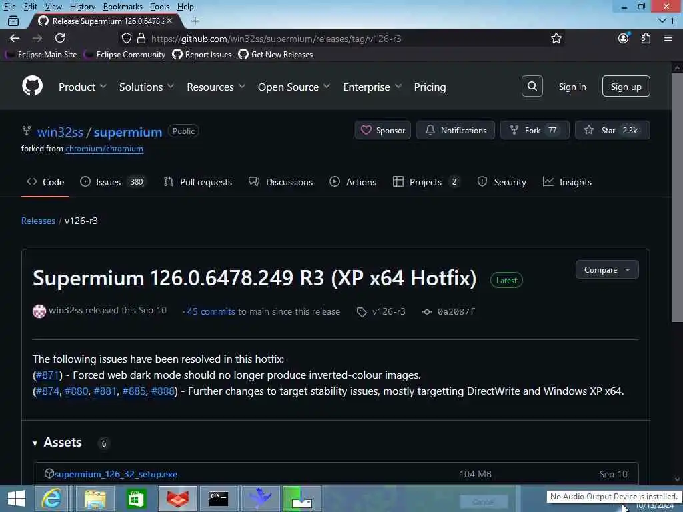The height and width of the screenshot is (512, 683).
Task: Click the 0a2087f commit hash
Action: coord(456,312)
